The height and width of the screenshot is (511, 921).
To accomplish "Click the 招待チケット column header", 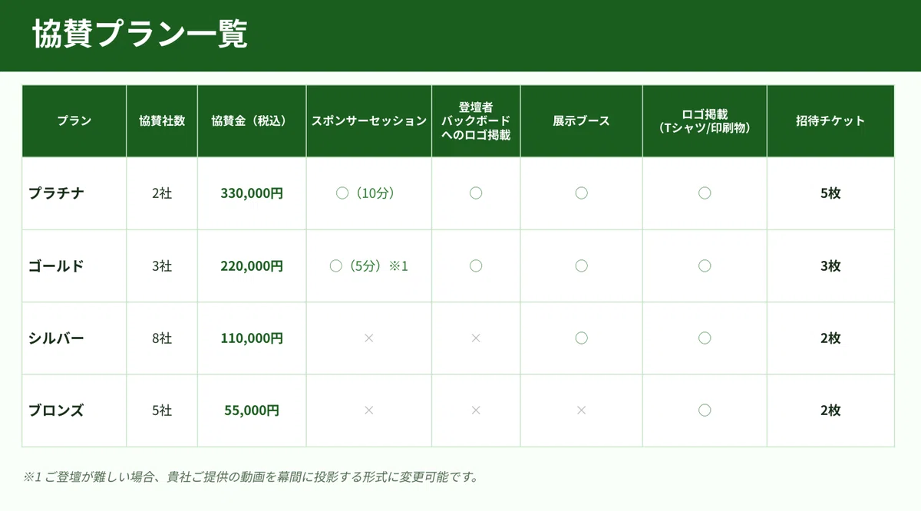I will 830,121.
